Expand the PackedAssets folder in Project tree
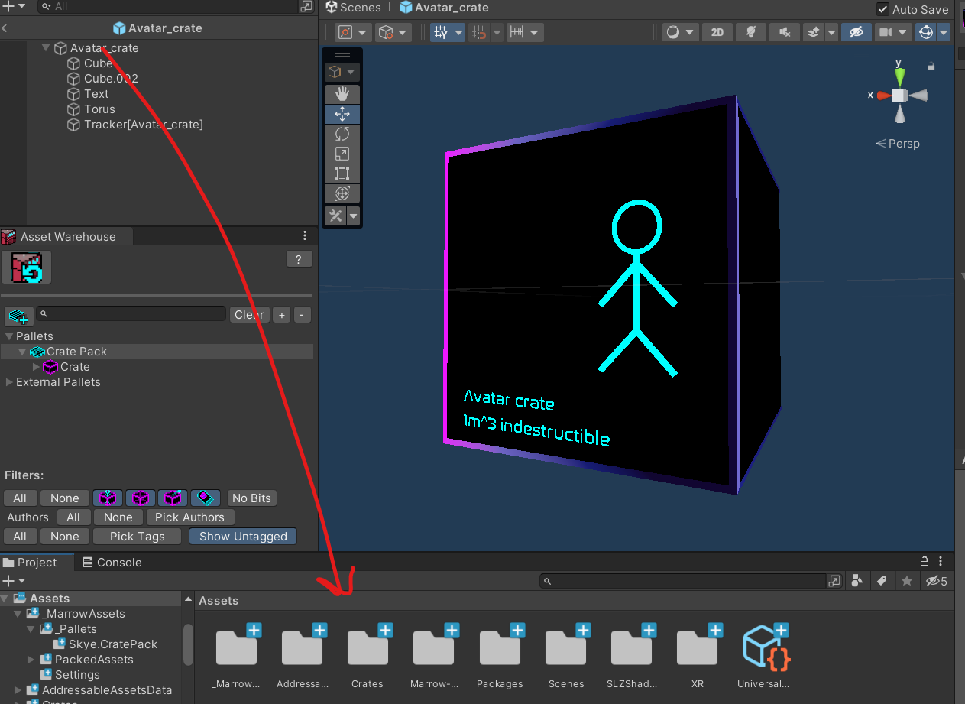This screenshot has height=704, width=965. pyautogui.click(x=31, y=660)
